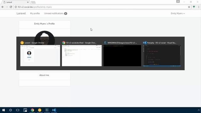Image resolution: width=201 pixels, height=113 pixels.
Task: Go to My profile in navbar
Action: tap(35, 13)
